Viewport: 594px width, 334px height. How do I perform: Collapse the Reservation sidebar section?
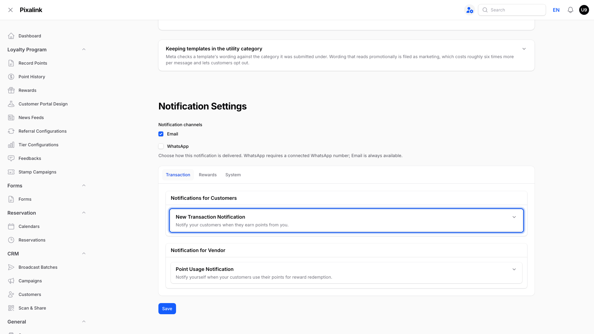pyautogui.click(x=84, y=213)
